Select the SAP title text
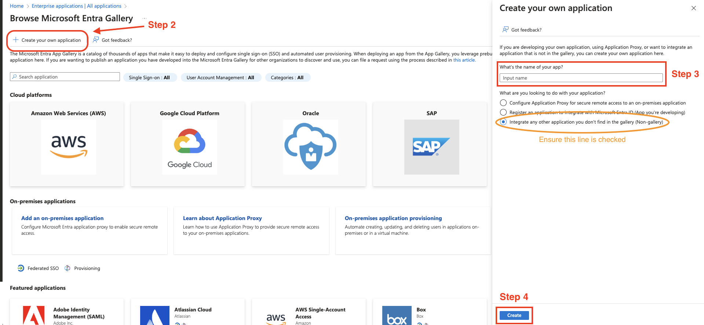 tap(432, 113)
